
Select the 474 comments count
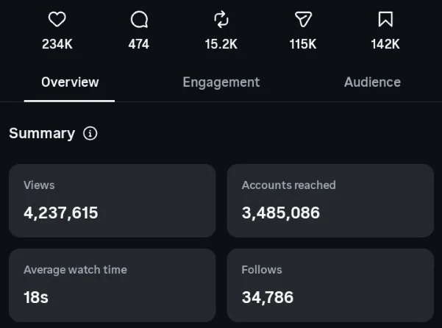[x=139, y=44]
